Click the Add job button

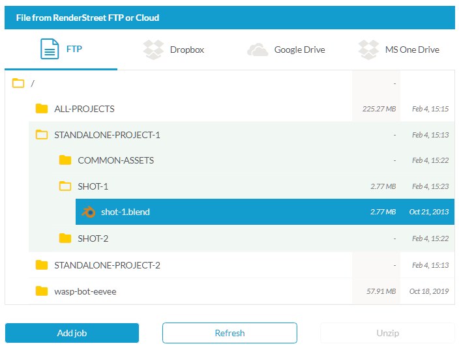tap(72, 333)
